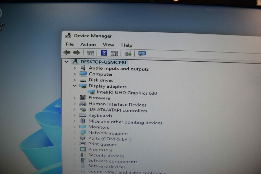Expand the Network adapters category

pos(75,133)
